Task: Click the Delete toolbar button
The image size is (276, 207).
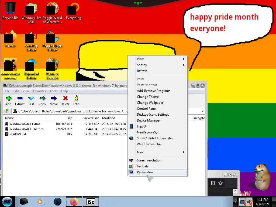Action: [65, 101]
